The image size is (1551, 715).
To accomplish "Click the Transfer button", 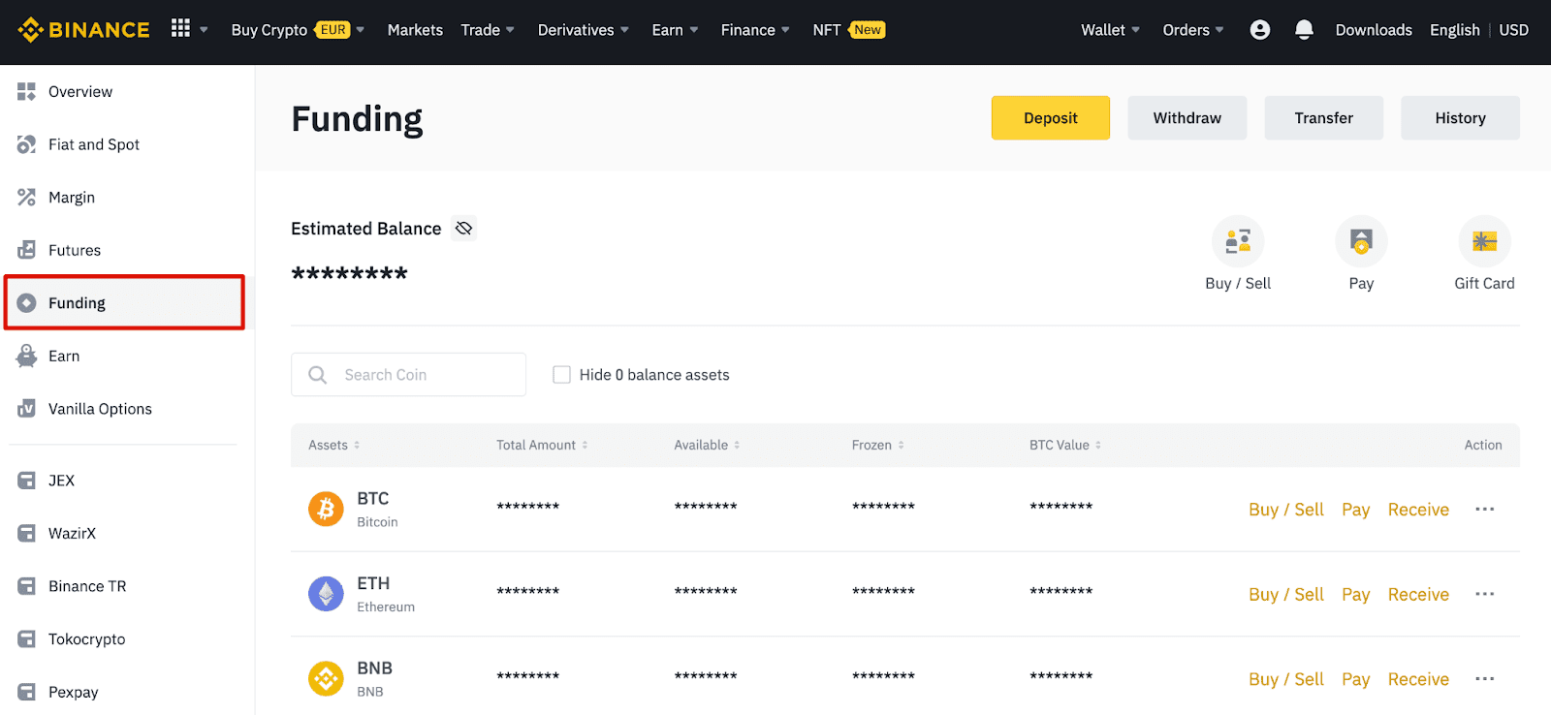I will pyautogui.click(x=1323, y=118).
